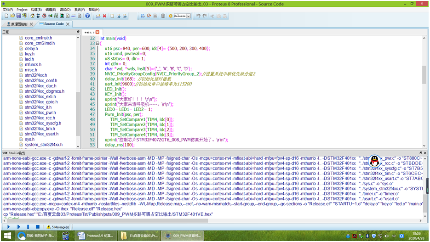
Task: Click the Step simulation button
Action: pos(18,227)
